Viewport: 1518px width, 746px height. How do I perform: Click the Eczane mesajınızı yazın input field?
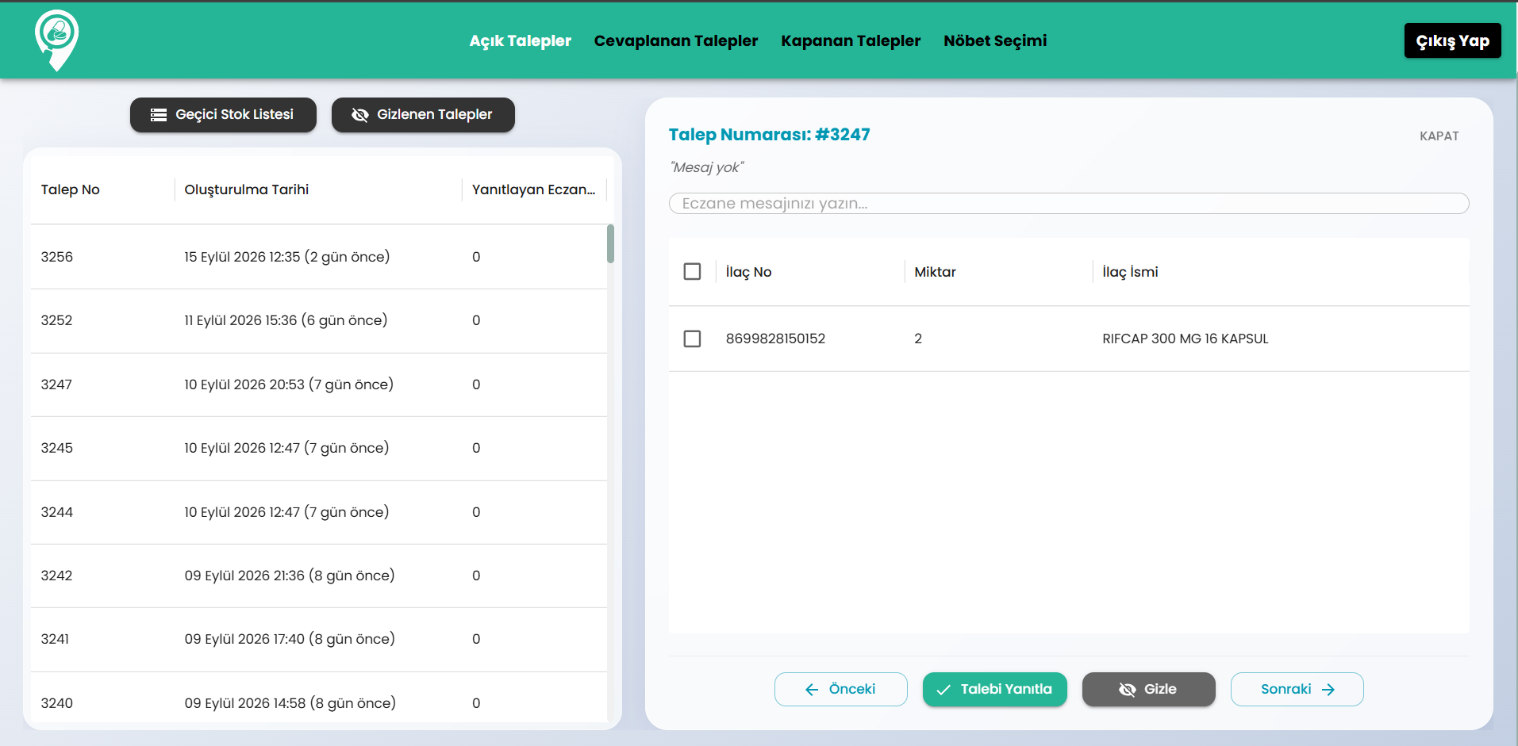[1069, 204]
